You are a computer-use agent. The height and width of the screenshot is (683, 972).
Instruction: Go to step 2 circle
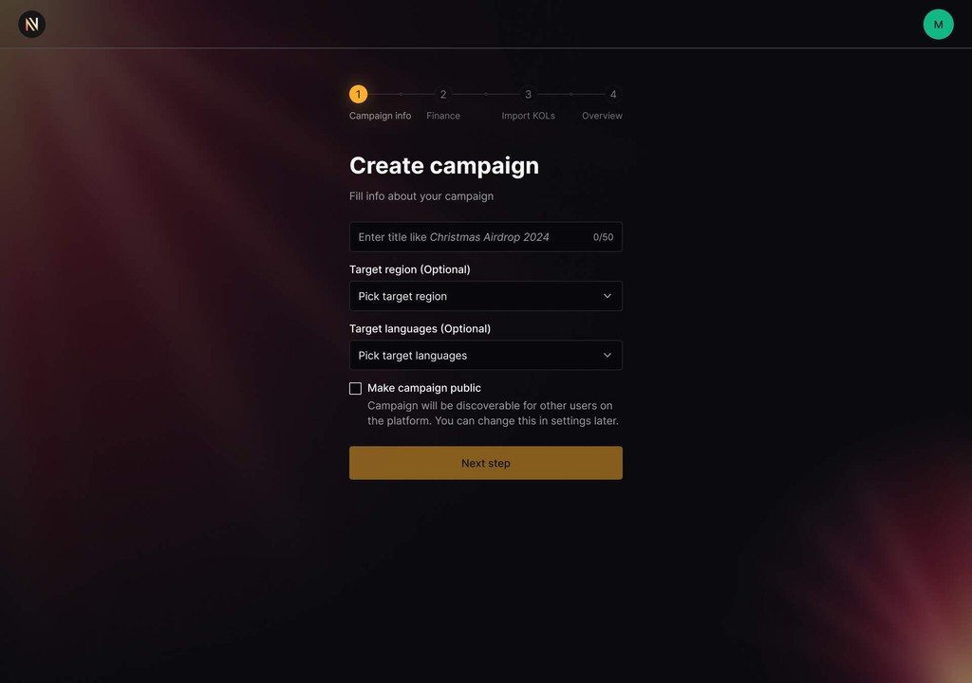(x=443, y=94)
